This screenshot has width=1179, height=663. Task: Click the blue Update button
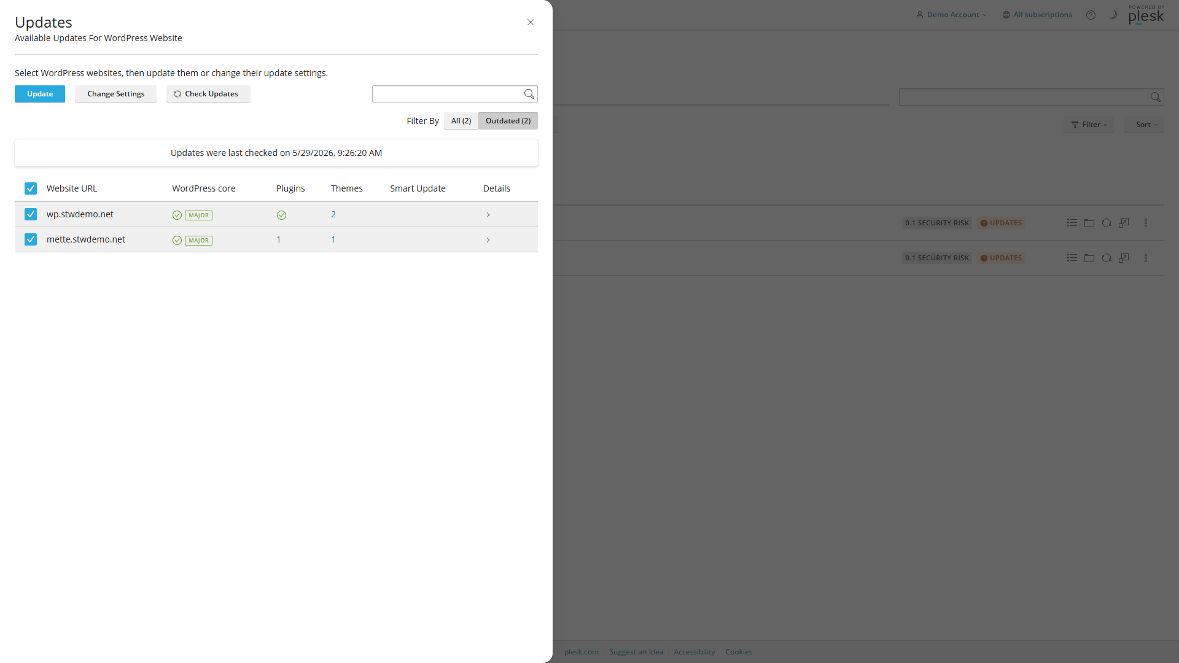[x=40, y=94]
